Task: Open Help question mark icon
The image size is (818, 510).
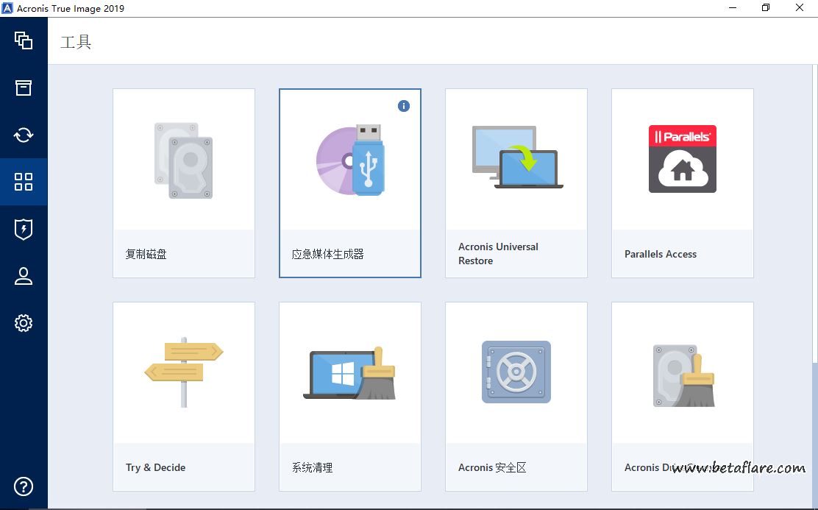Action: [24, 486]
